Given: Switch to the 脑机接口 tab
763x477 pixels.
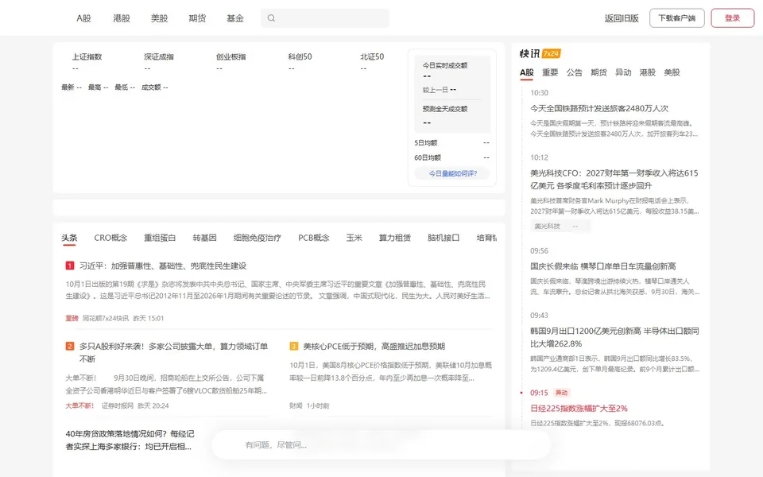Looking at the screenshot, I should click(443, 238).
